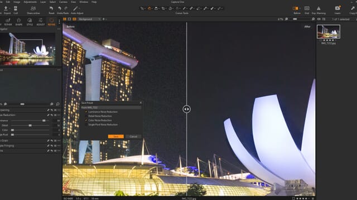
Task: Toggle Detail Noise Reduction checkbox
Action: pos(86,116)
